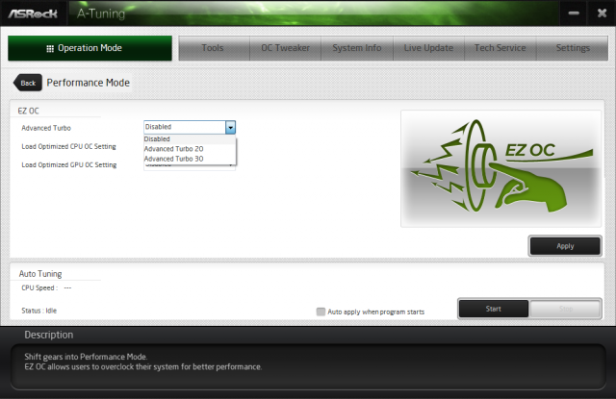This screenshot has height=399, width=616.
Task: Click the Description heading
Action: point(49,335)
